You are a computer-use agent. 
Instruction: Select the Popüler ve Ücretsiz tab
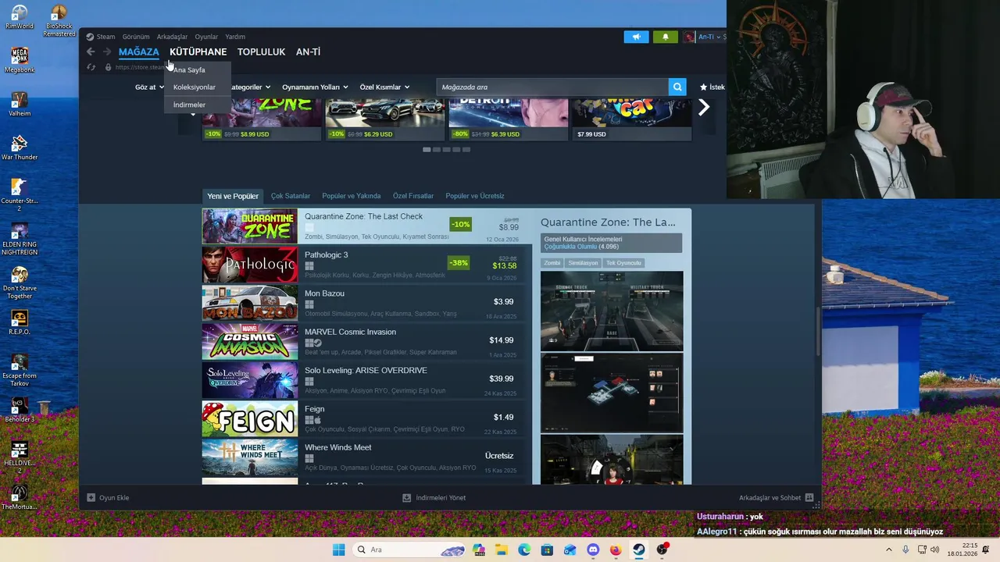pos(475,196)
